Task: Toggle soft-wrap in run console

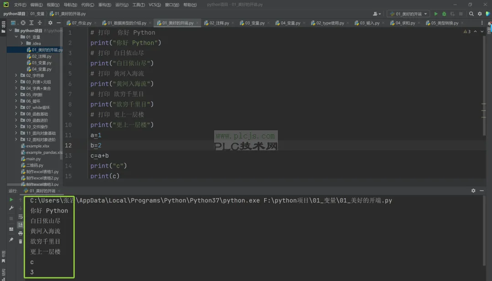Action: 20,217
